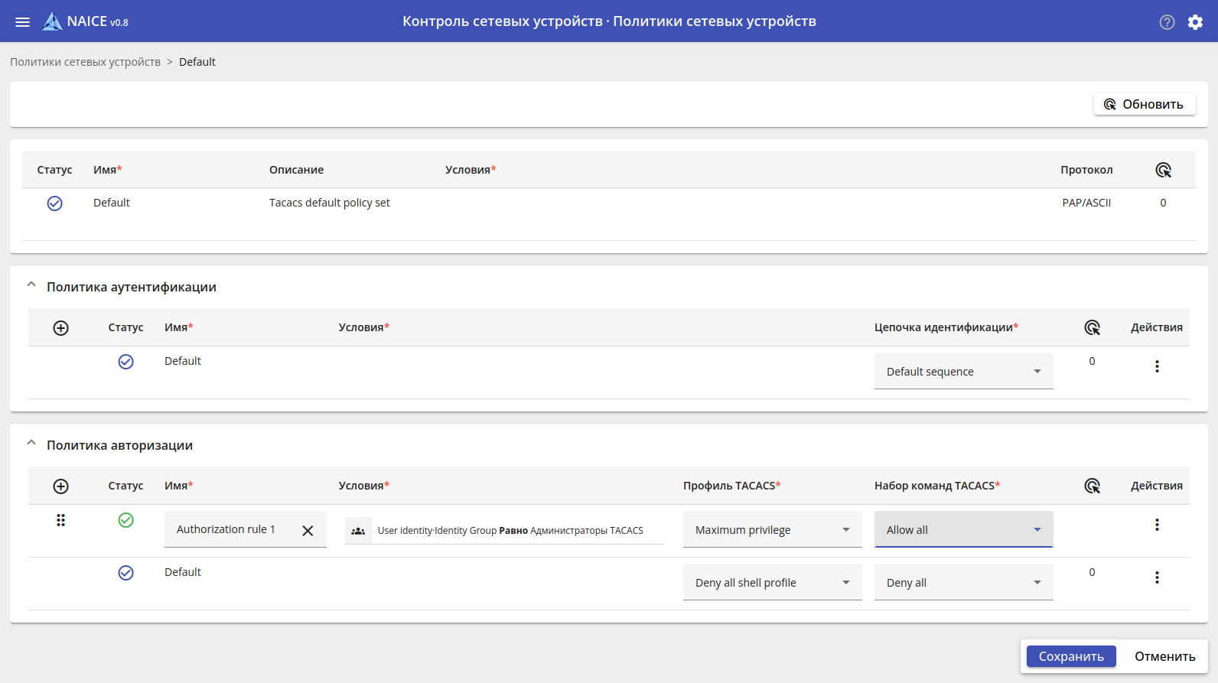Click the Сохранить button
1218x683 pixels.
pyautogui.click(x=1070, y=656)
